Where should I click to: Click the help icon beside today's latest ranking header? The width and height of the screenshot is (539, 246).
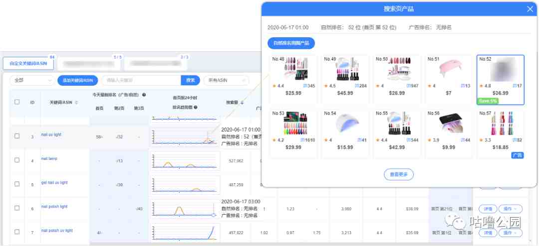coord(144,95)
